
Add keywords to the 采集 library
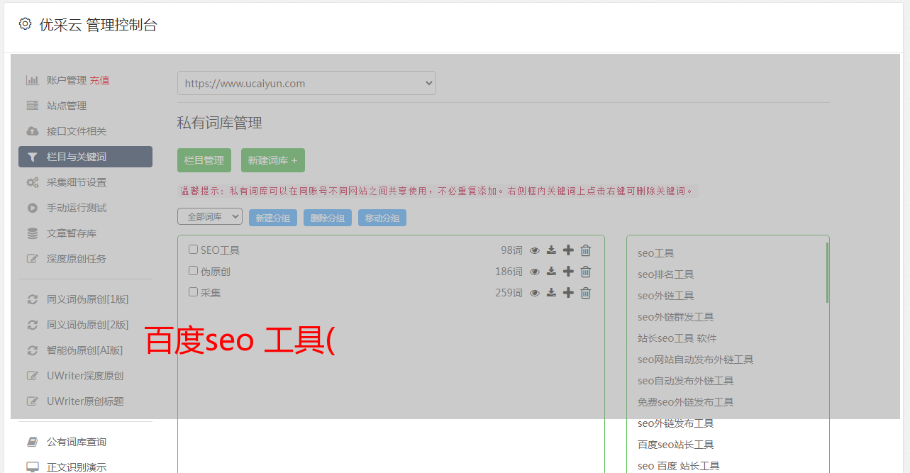click(x=568, y=293)
